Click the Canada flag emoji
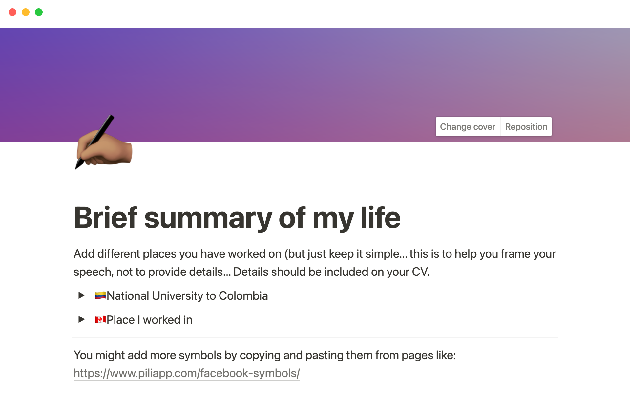This screenshot has height=394, width=630. pyautogui.click(x=100, y=319)
